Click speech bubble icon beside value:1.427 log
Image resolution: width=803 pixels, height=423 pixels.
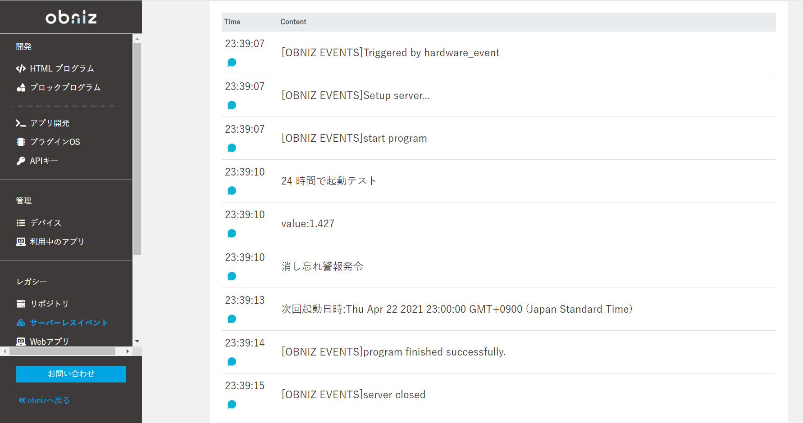pos(232,234)
